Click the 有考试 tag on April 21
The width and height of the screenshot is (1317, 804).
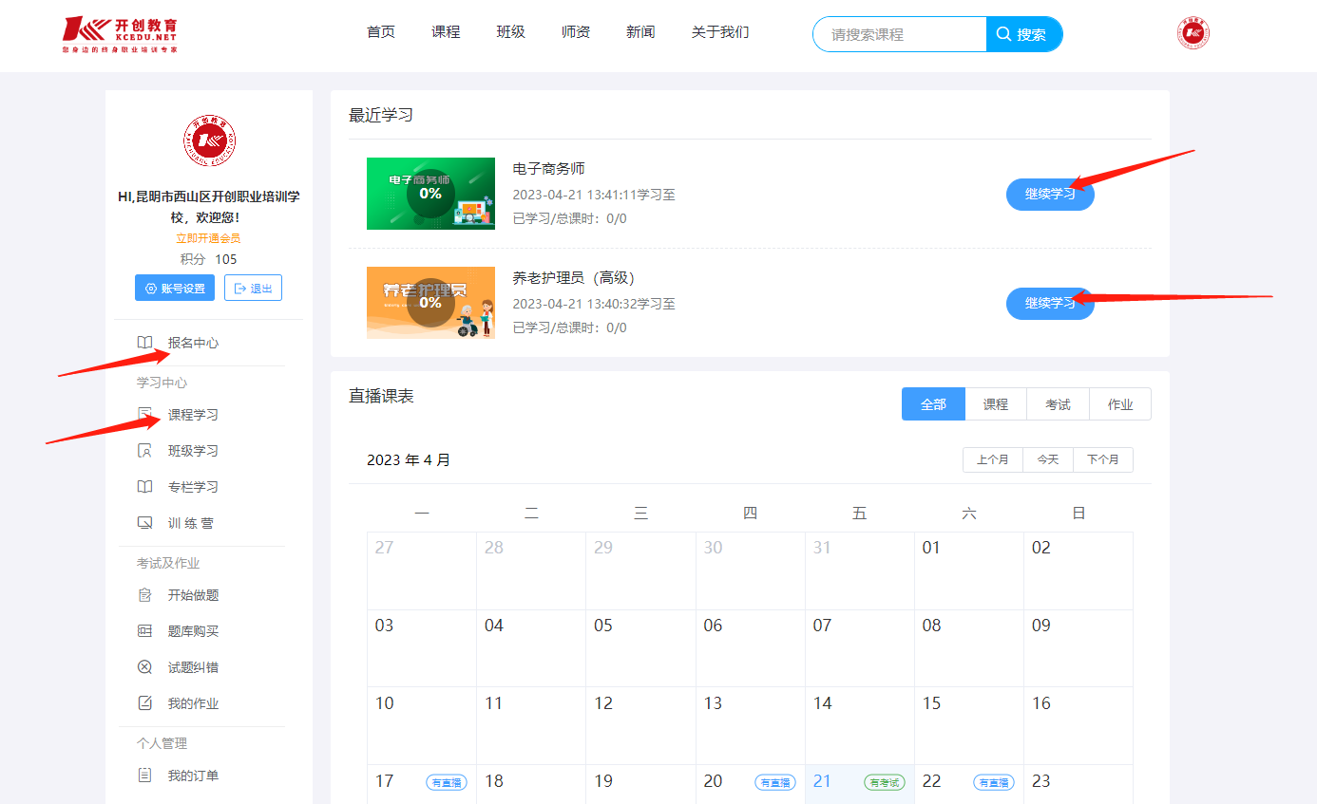click(885, 782)
